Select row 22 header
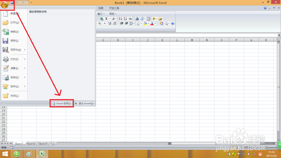 pos(3,122)
